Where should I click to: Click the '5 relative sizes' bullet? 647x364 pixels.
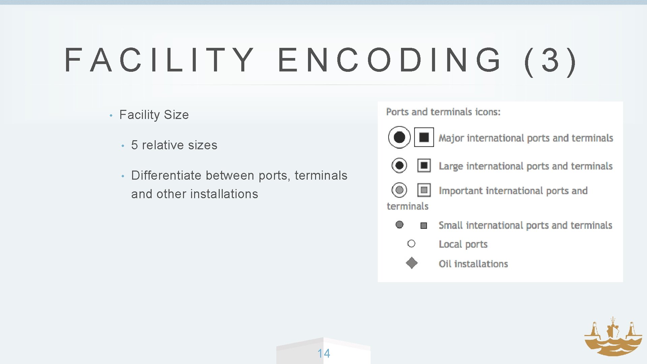(174, 145)
